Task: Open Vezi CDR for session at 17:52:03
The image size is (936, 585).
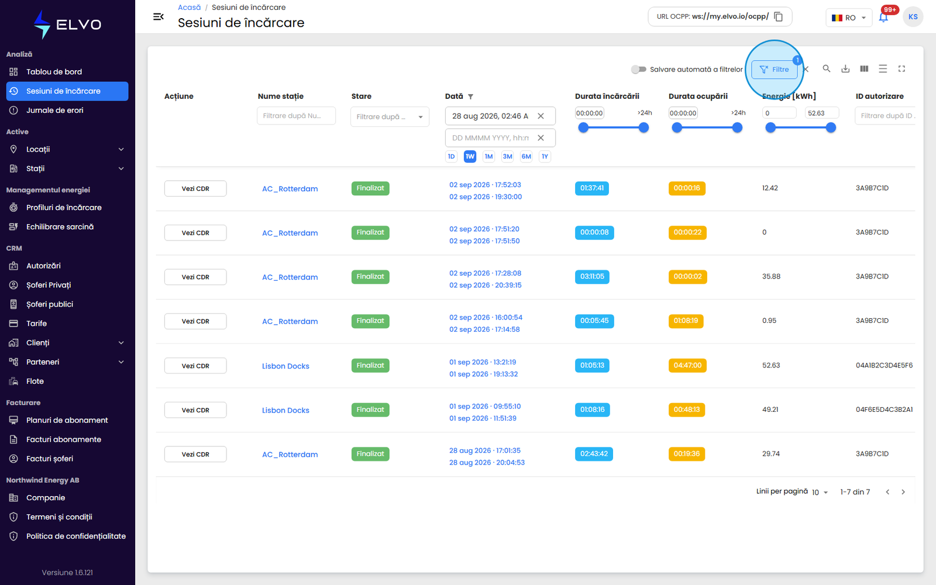Action: pyautogui.click(x=195, y=188)
